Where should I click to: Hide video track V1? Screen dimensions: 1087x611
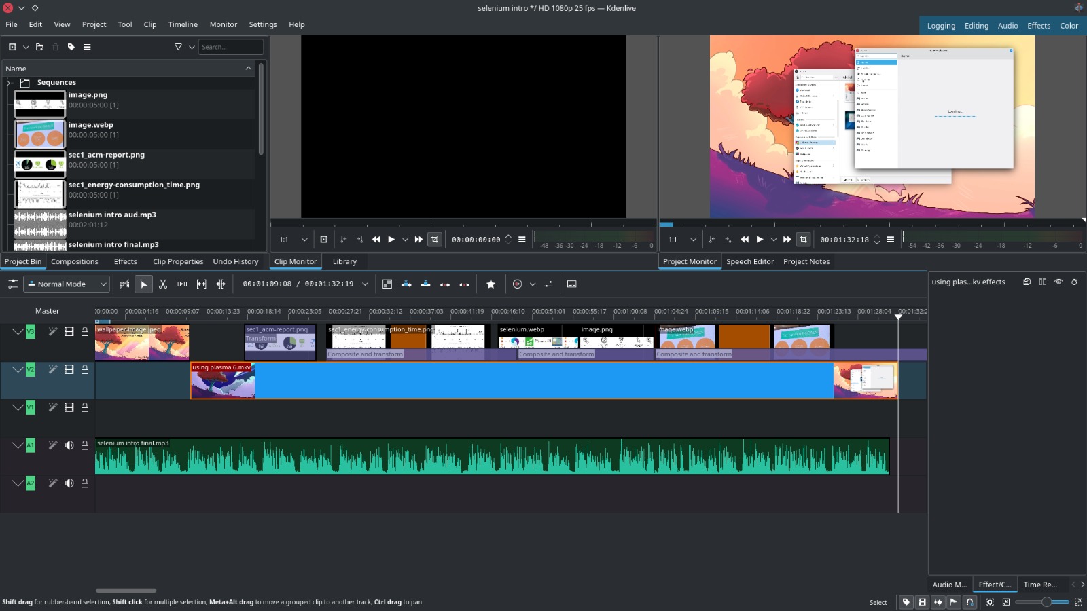pos(69,407)
